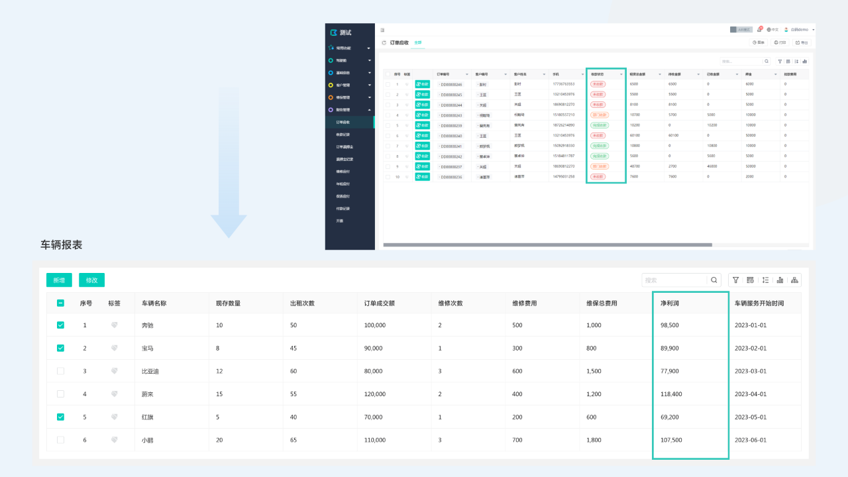Click the row density icon in order toolbar

click(796, 61)
